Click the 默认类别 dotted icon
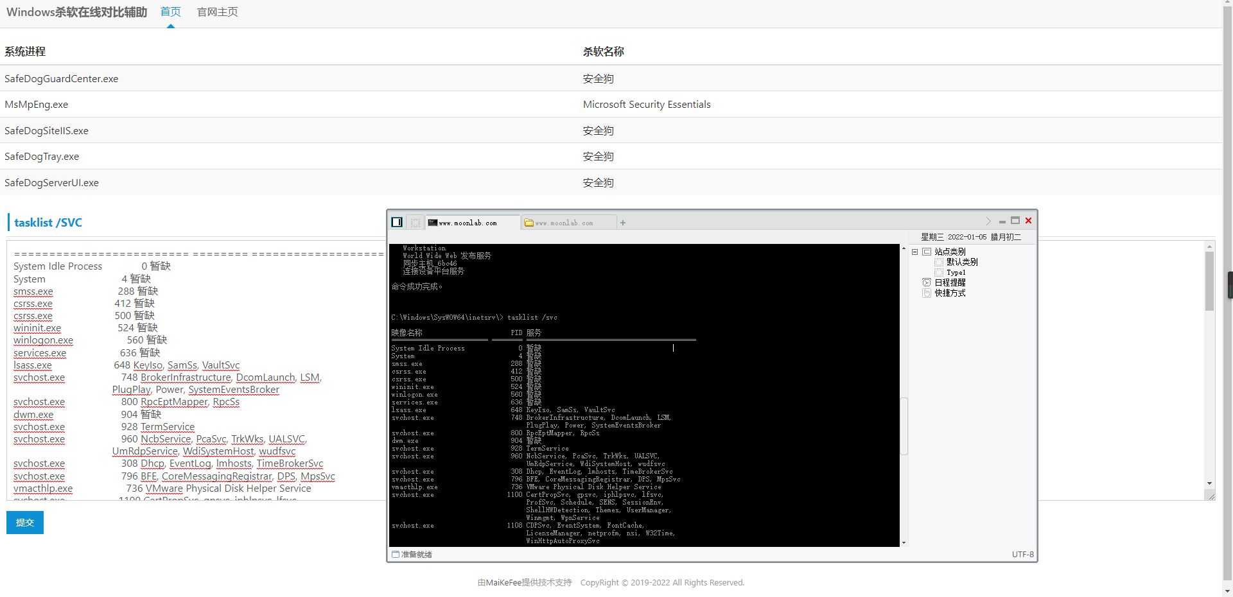Image resolution: width=1233 pixels, height=597 pixels. [x=939, y=262]
